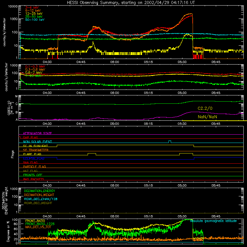Click '04:45' tick under the decimation panel

point(81,216)
